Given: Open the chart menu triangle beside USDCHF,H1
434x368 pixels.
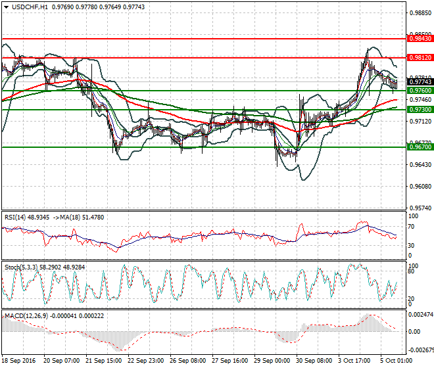Looking at the screenshot, I should point(6,7).
